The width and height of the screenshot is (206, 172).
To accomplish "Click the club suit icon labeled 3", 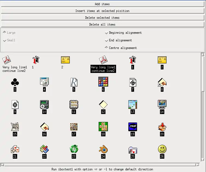I will coord(15,82).
